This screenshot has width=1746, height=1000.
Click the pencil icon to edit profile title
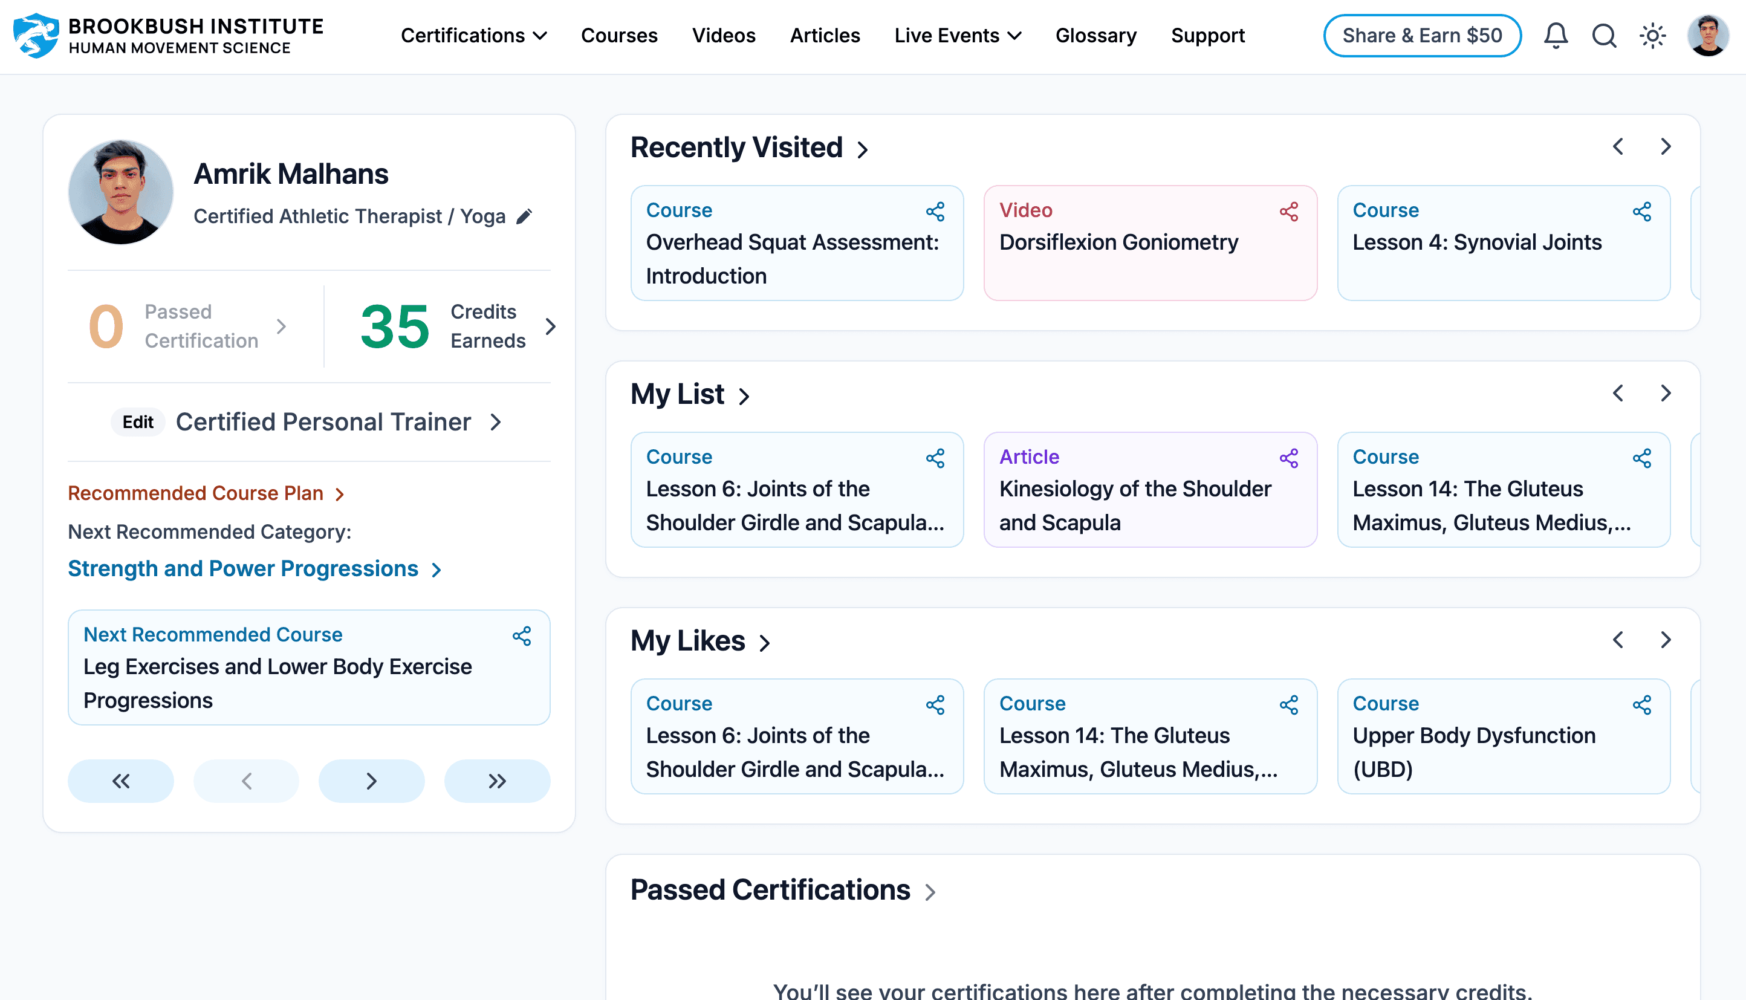tap(525, 216)
